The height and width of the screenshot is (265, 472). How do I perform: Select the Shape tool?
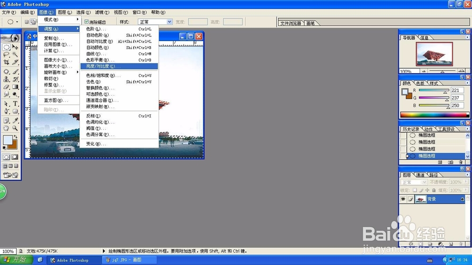pyautogui.click(x=15, y=111)
